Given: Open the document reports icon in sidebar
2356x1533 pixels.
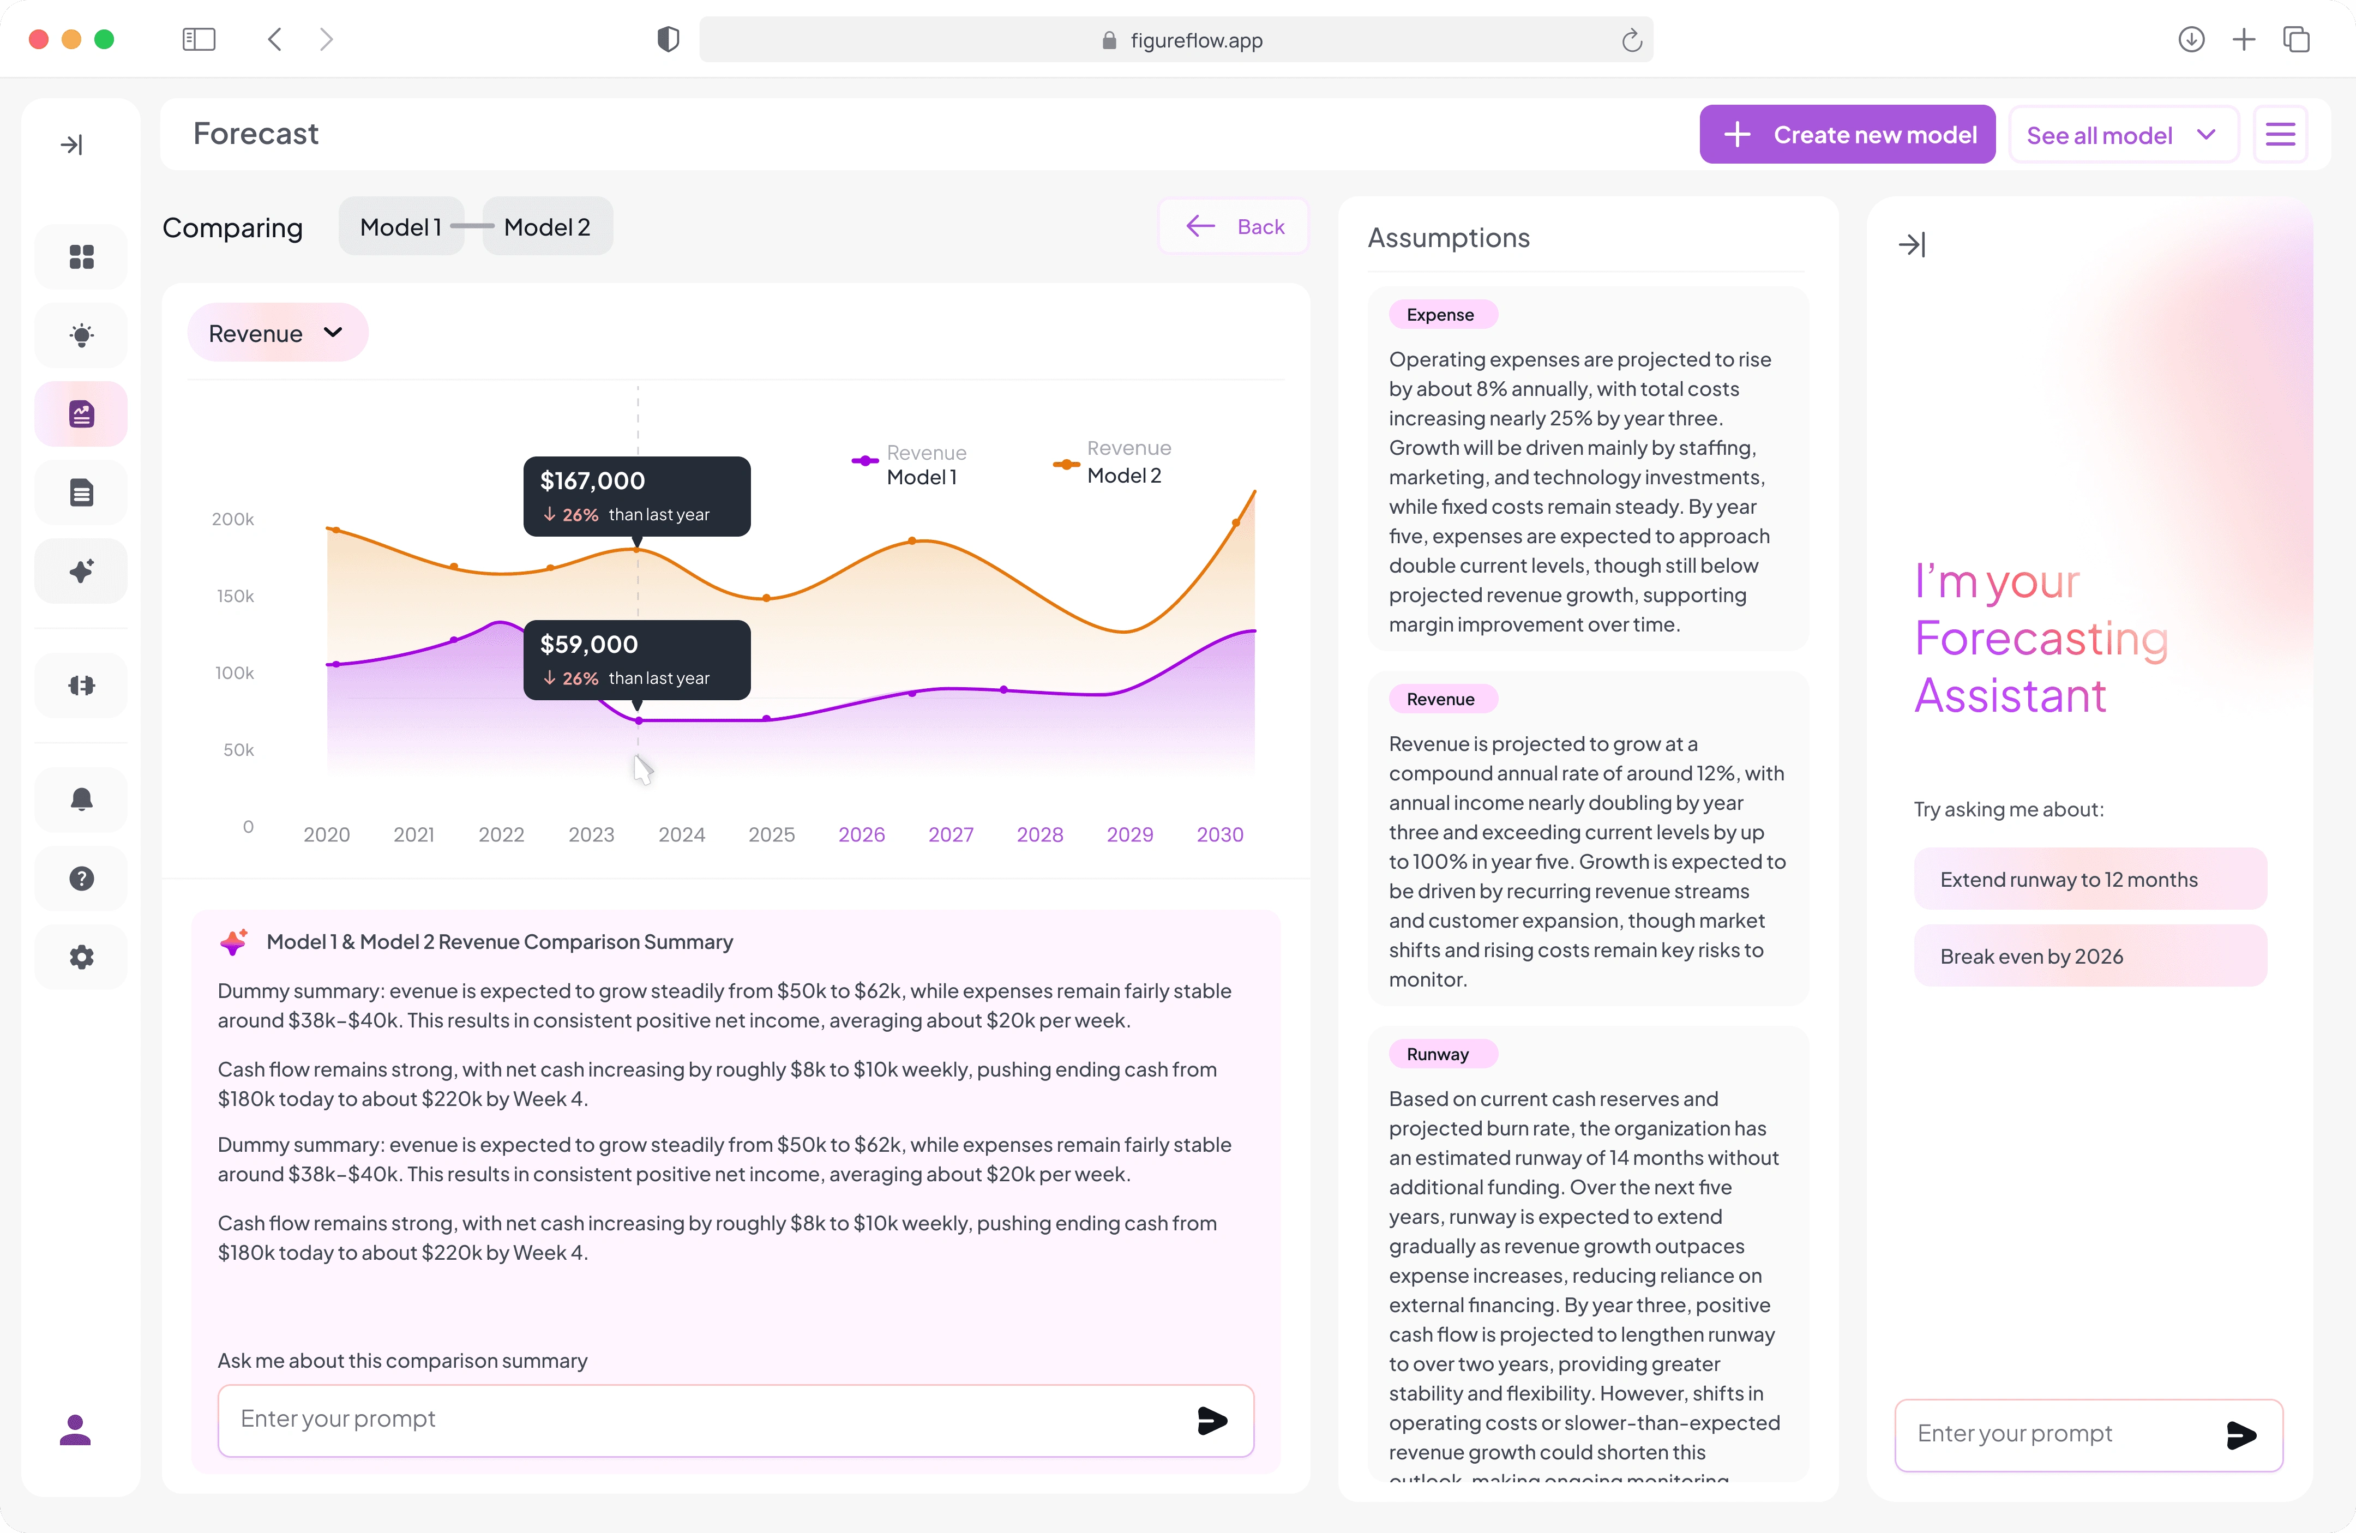Looking at the screenshot, I should (x=81, y=492).
